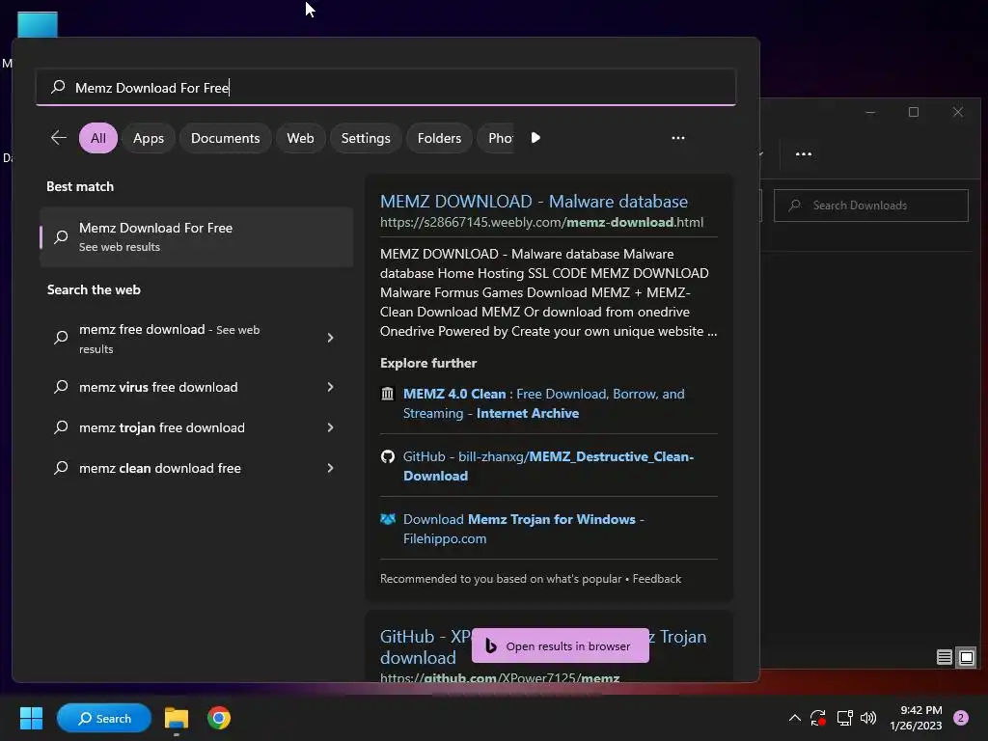Select the 'memz virus free download' suggestion
This screenshot has width=988, height=741.
tap(159, 388)
